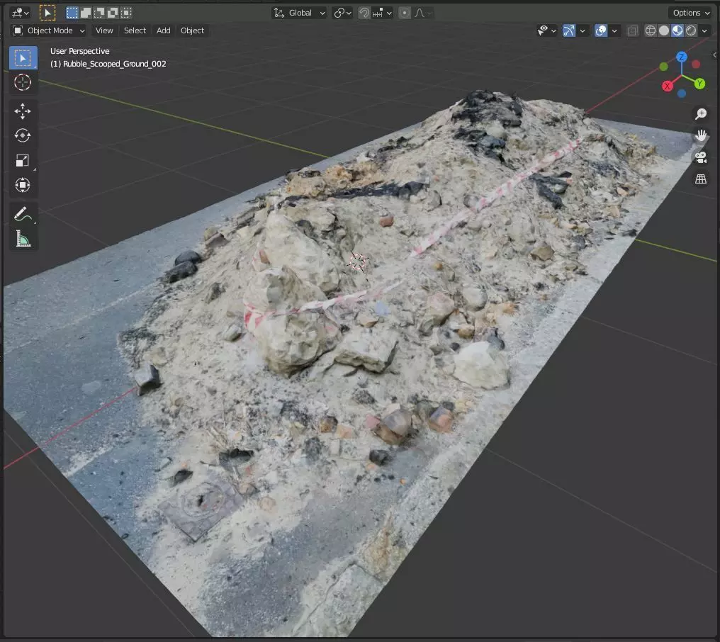Open view object types visibility dropdown
Viewport: 720px width, 642px height.
pos(546,30)
